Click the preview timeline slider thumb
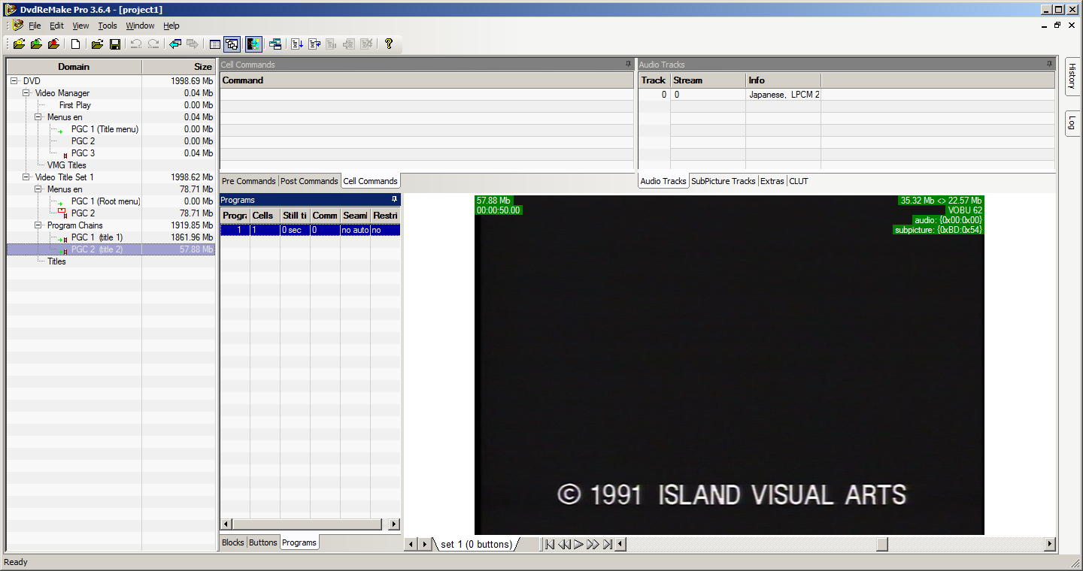 coord(882,544)
